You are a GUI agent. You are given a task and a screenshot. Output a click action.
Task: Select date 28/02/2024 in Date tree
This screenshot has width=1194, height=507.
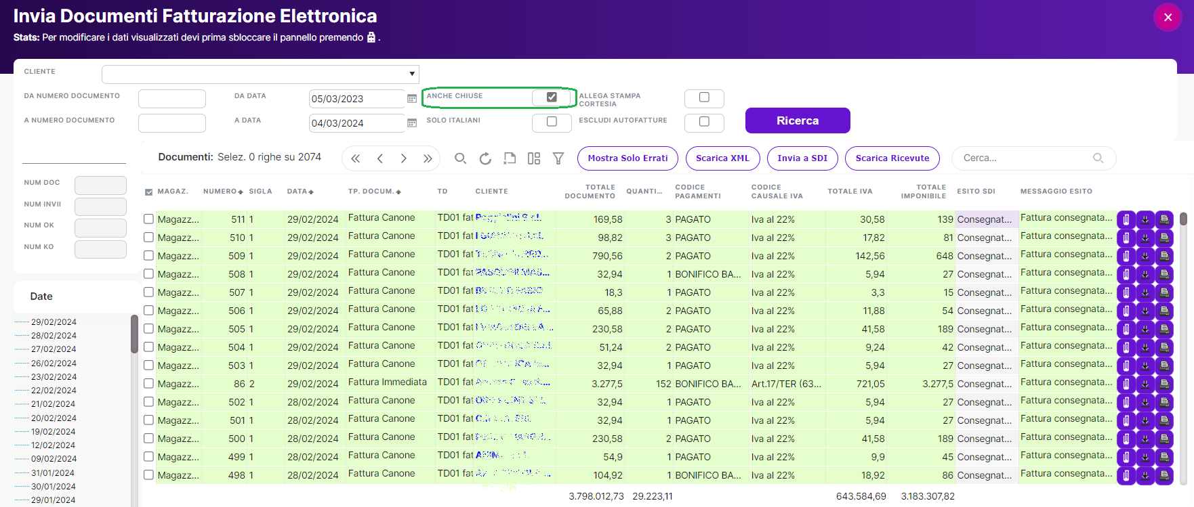coord(54,336)
